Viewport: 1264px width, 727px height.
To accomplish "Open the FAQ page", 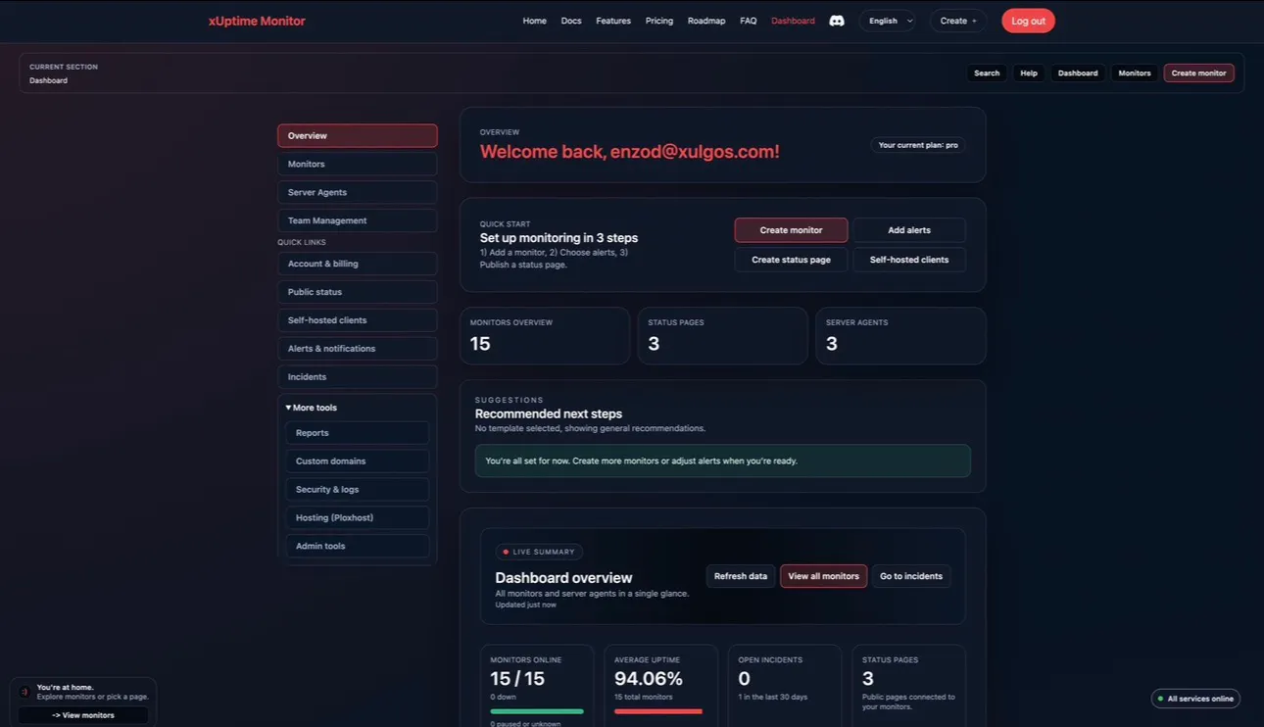I will (x=749, y=21).
